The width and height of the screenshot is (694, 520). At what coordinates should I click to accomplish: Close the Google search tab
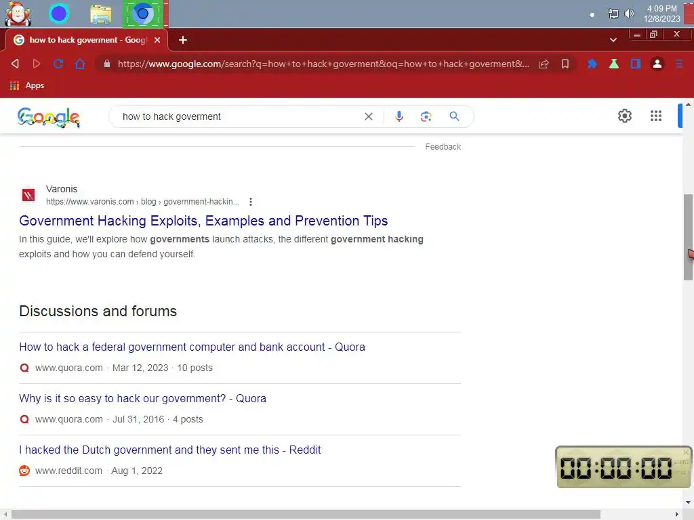click(x=157, y=40)
